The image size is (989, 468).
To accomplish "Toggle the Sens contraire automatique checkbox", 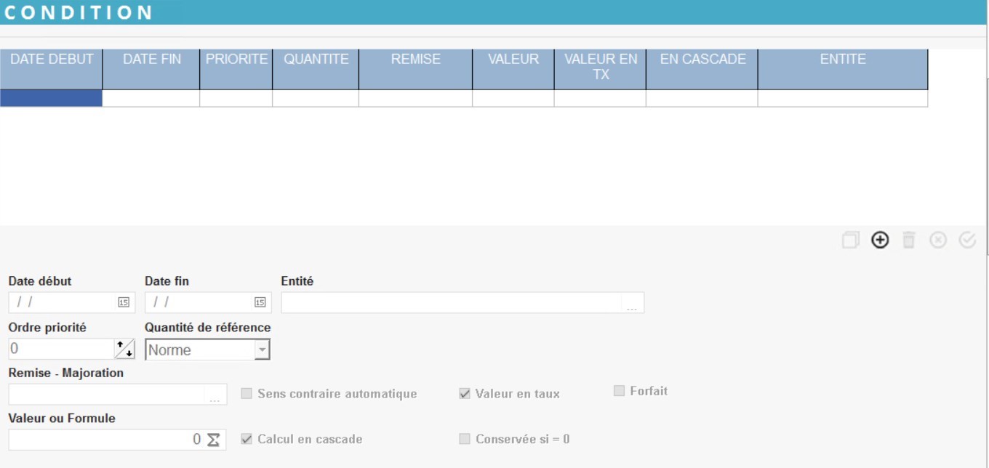I will [247, 393].
